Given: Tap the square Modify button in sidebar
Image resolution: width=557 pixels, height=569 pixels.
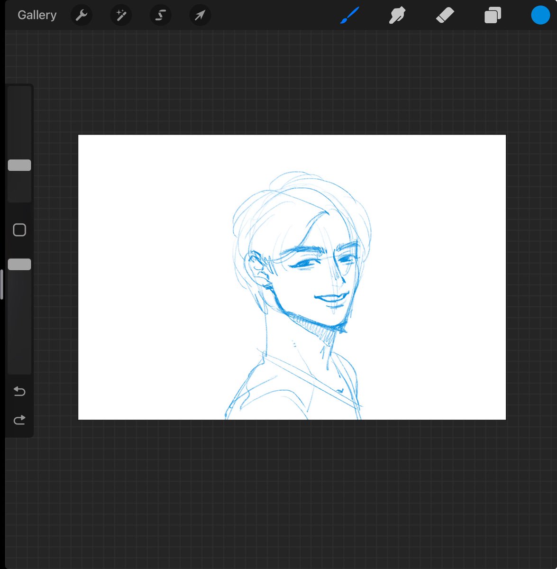Looking at the screenshot, I should (19, 230).
